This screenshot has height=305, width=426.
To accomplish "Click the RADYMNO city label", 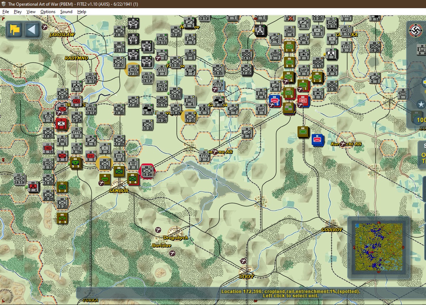I will (x=76, y=58).
